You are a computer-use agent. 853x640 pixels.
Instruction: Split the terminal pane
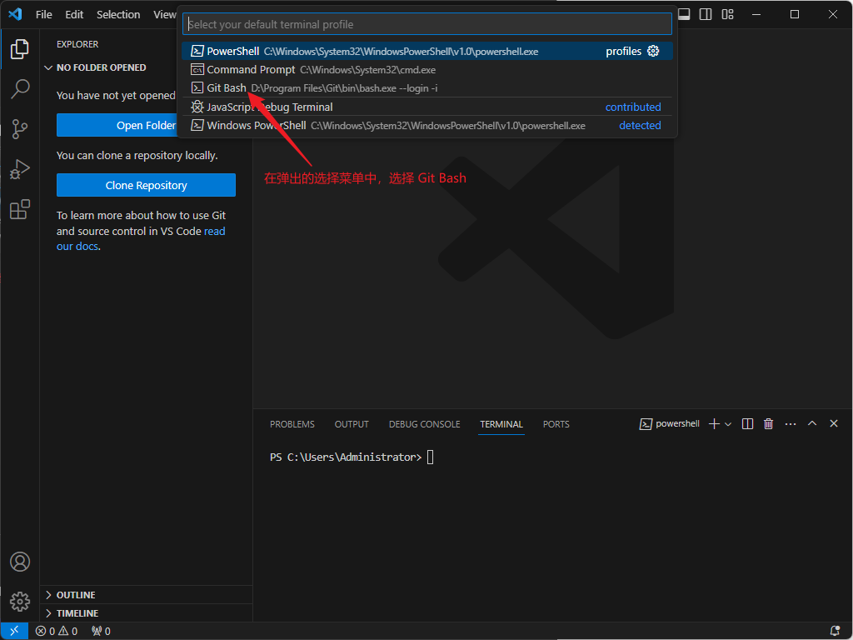point(747,424)
